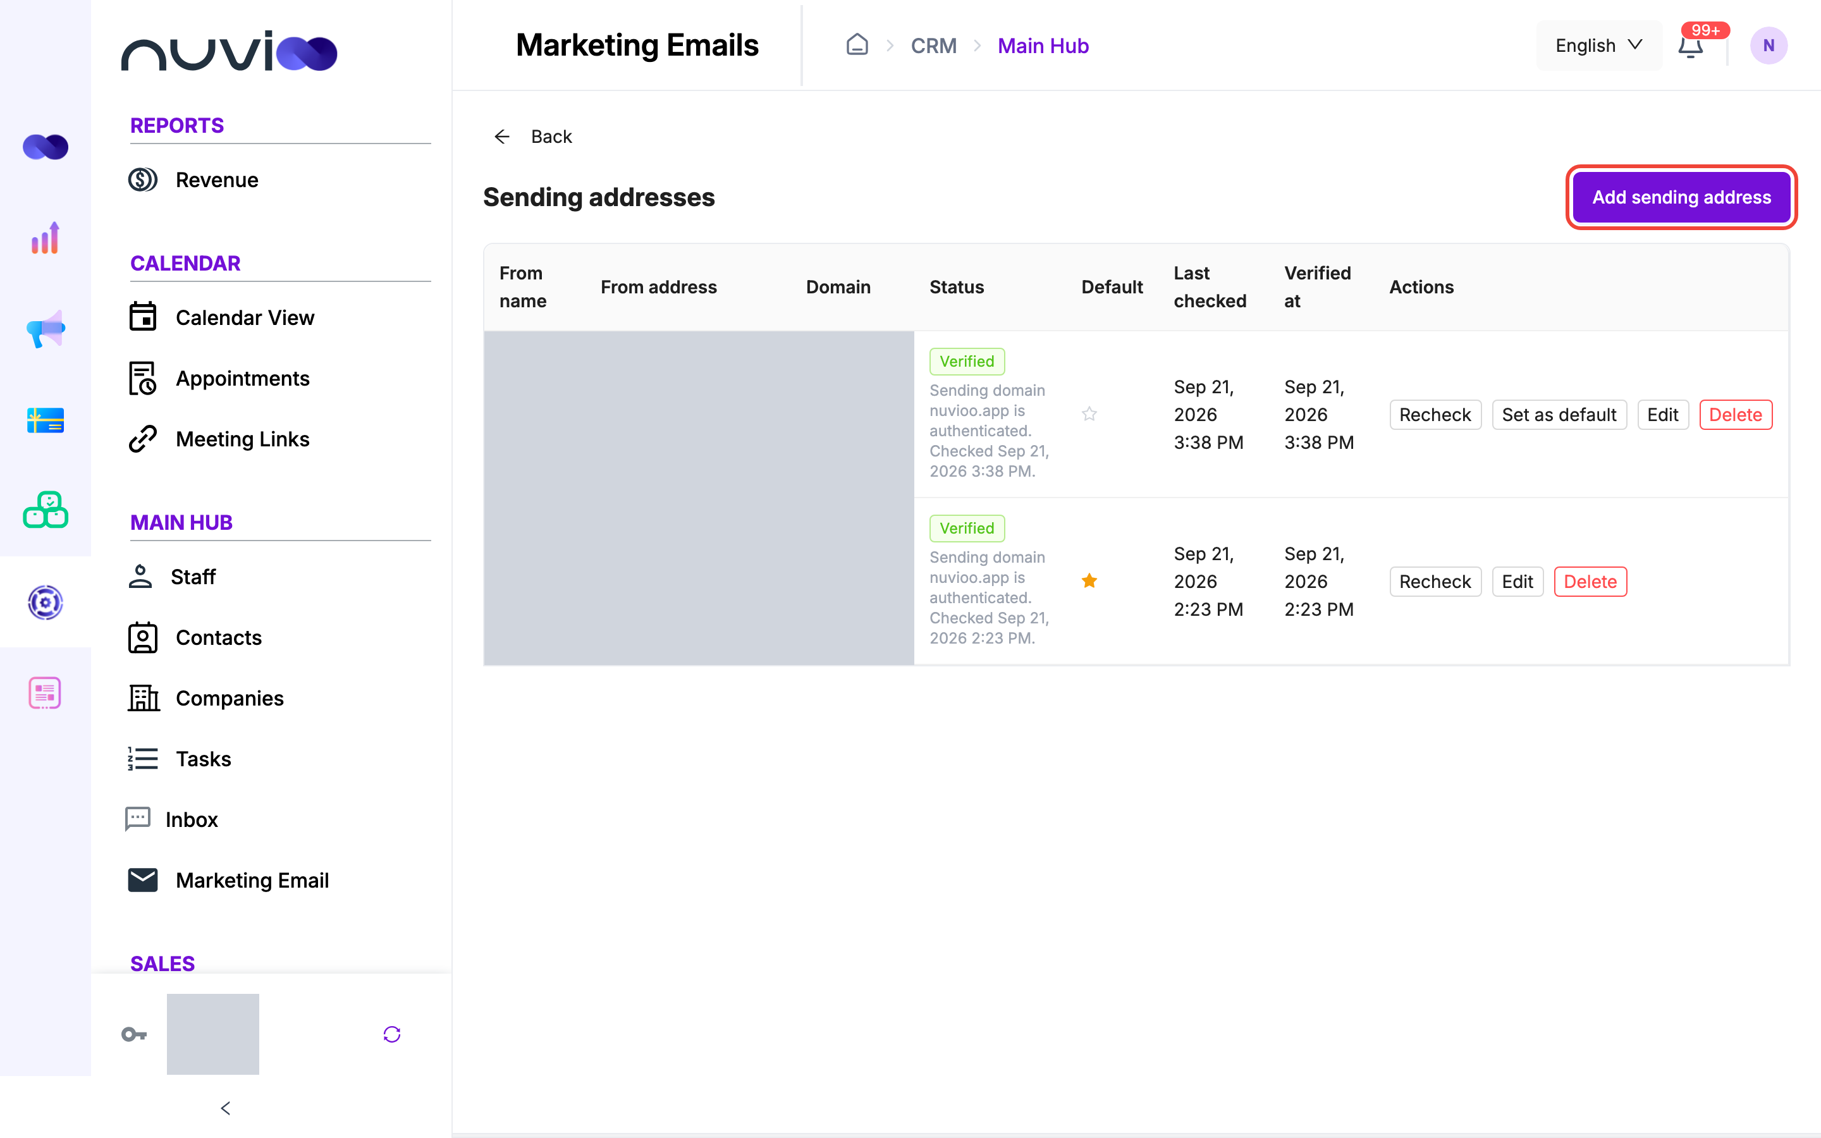Screen dimensions: 1821x1138
Task: Open the megaphone marketing icon in the rail
Action: point(45,329)
